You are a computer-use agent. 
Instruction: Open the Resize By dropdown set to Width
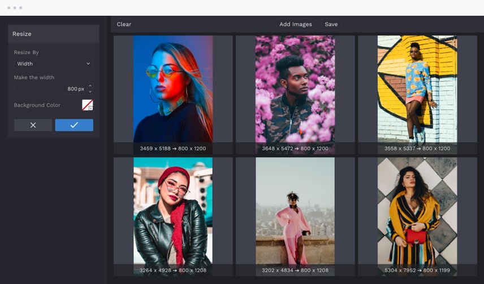[x=53, y=64]
